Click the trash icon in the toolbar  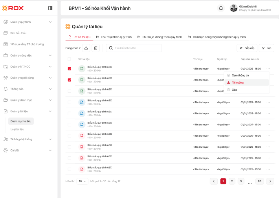pyautogui.click(x=95, y=48)
